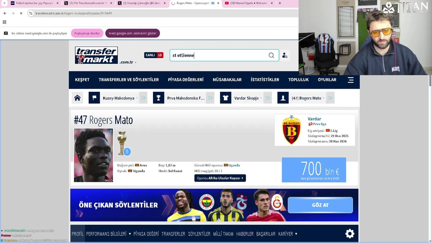Open the Müsabakalar menu
This screenshot has height=243, width=432.
coord(227,80)
